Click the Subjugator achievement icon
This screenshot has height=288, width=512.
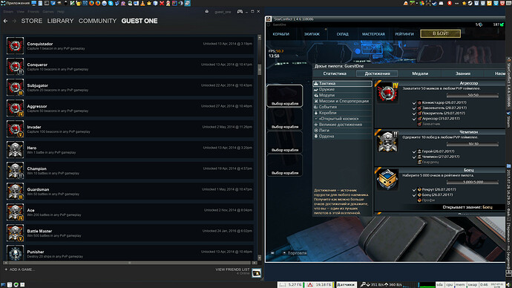(15, 88)
